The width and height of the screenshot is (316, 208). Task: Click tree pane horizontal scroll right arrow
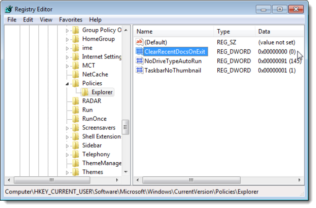tap(117, 180)
